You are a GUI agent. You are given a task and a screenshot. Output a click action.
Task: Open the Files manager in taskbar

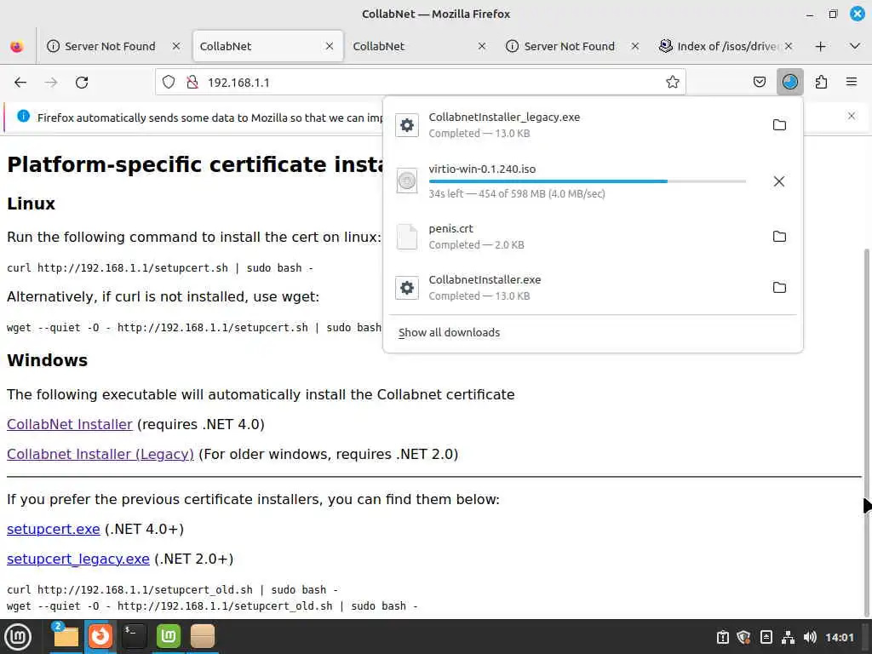[x=65, y=637]
